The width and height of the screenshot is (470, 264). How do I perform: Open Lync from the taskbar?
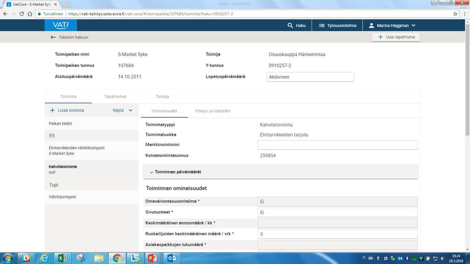pos(135,258)
